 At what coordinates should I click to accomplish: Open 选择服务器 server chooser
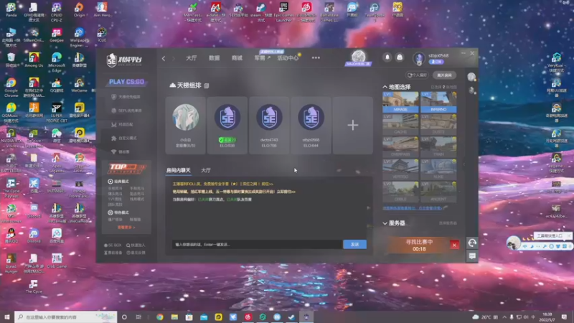click(447, 223)
